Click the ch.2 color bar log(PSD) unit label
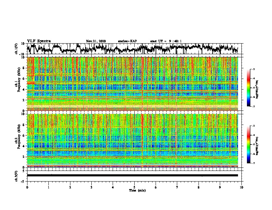Viewport: 272px width, 210px height. [x=258, y=146]
